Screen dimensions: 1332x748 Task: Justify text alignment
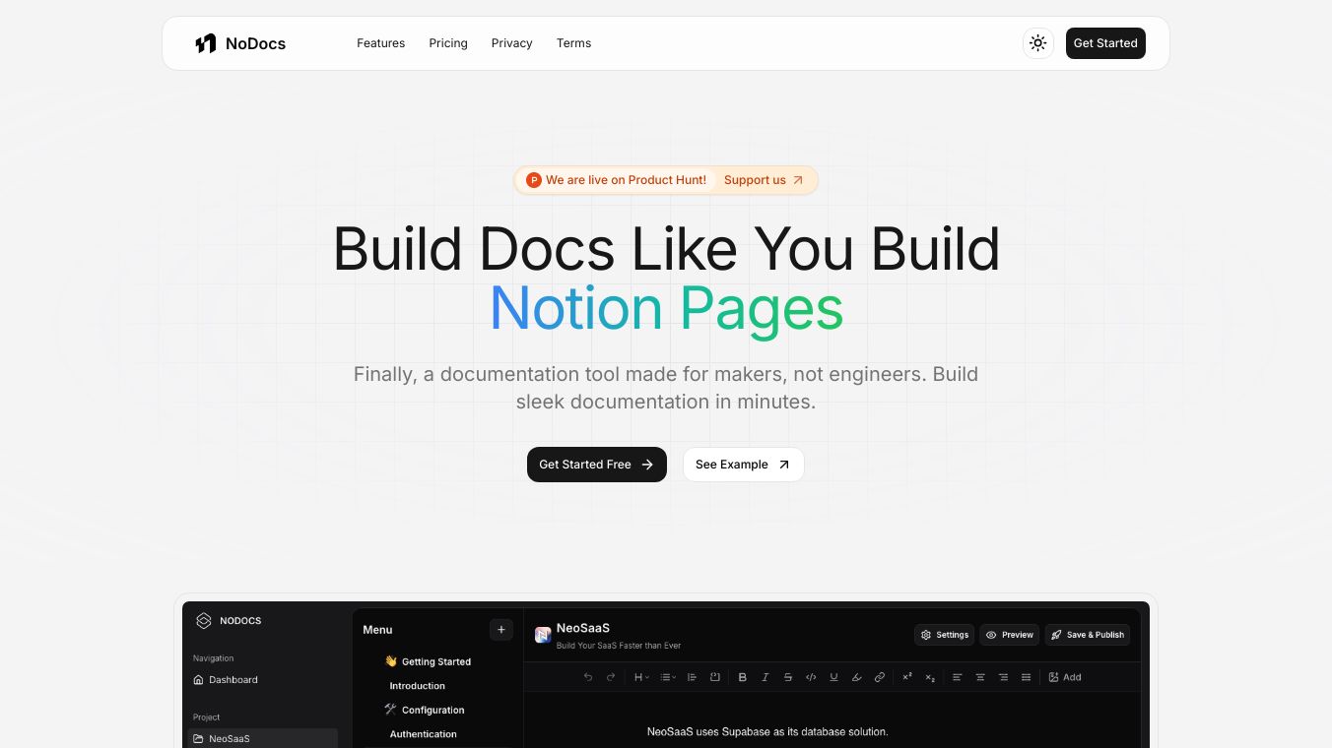(x=1027, y=677)
